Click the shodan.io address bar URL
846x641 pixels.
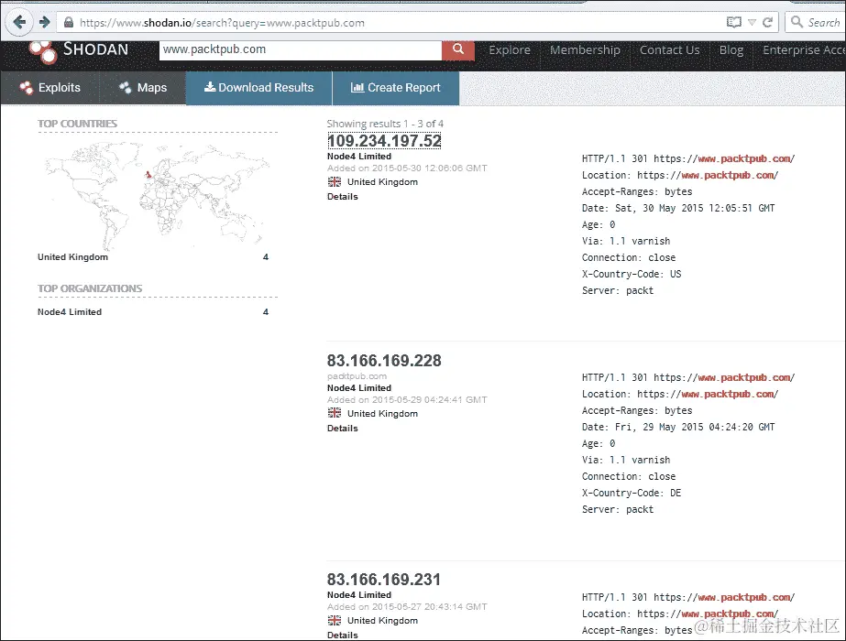(x=222, y=23)
